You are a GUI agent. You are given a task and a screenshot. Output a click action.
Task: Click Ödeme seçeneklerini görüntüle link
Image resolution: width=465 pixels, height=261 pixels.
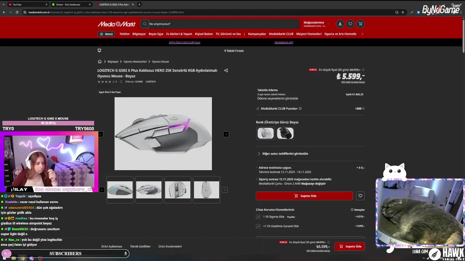pyautogui.click(x=278, y=99)
